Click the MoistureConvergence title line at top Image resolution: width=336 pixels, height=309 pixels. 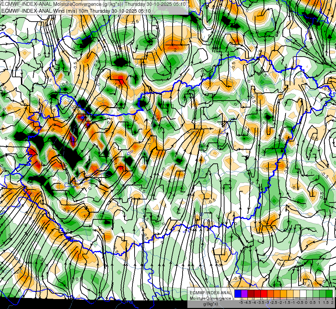[93, 4]
